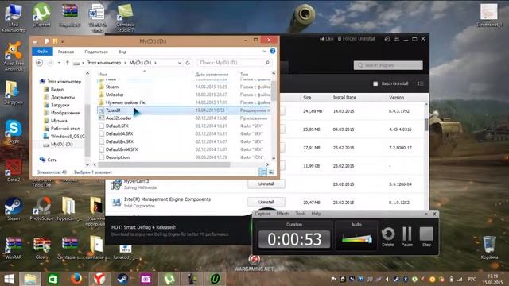The height and width of the screenshot is (286, 509).
Task: Click the Explorer search field
Action: pyautogui.click(x=235, y=63)
